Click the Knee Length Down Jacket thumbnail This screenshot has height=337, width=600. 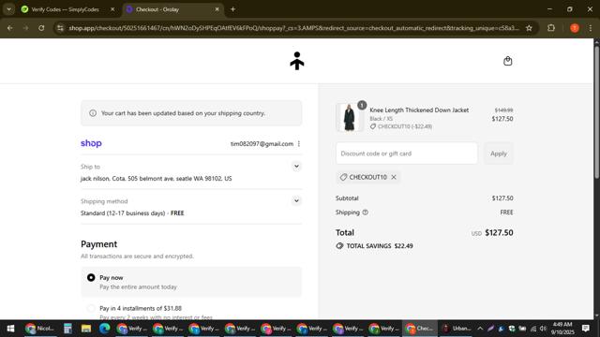(x=349, y=117)
